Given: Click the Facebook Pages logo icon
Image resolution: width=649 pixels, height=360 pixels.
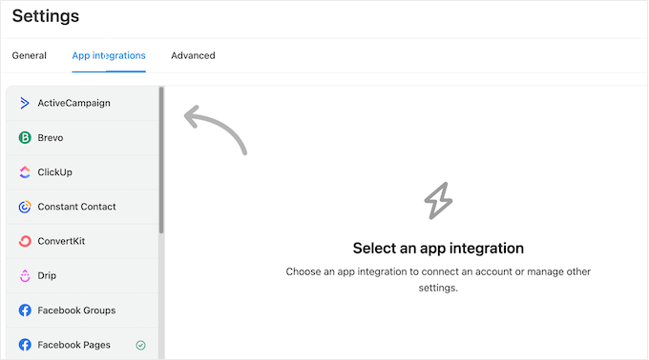Looking at the screenshot, I should tap(25, 345).
